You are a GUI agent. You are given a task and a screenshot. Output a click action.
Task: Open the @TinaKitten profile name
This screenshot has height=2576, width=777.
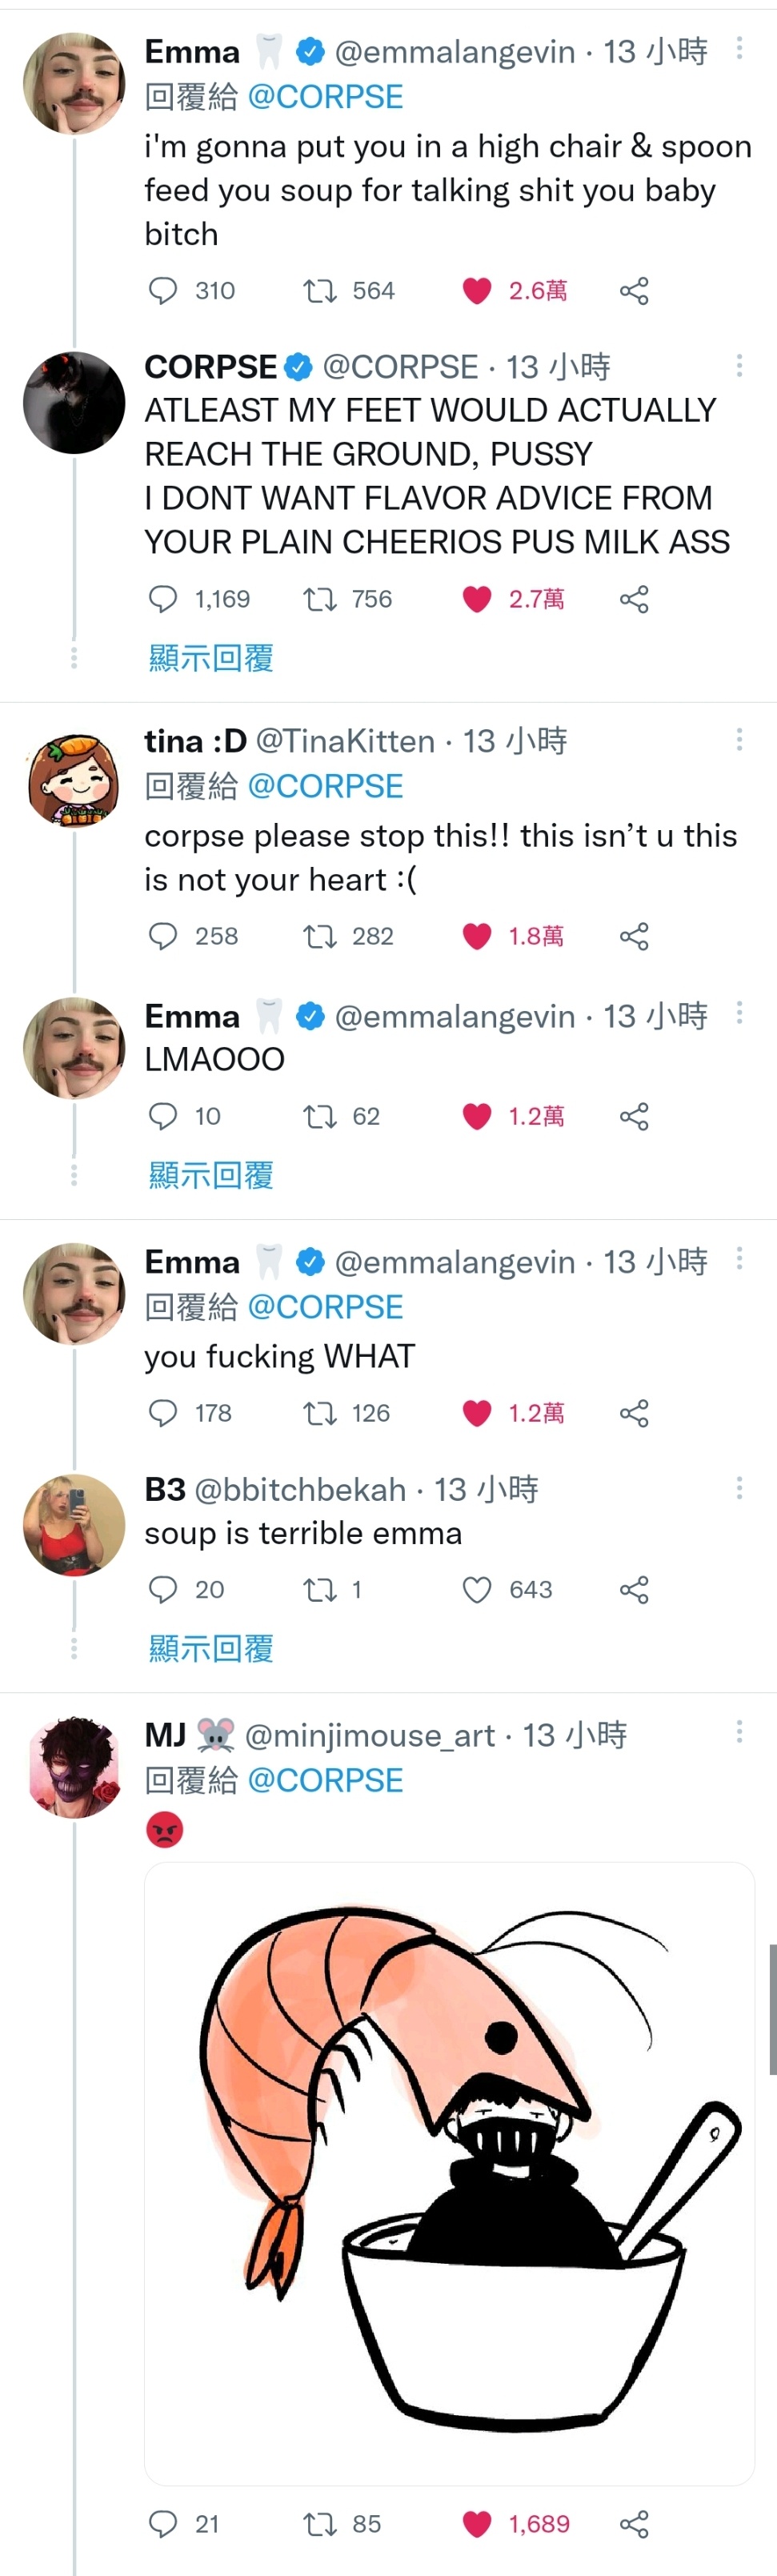345,741
